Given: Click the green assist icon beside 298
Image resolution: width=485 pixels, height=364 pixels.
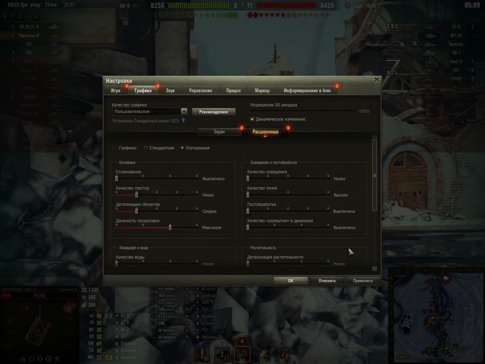Looking at the screenshot, I should (84, 305).
